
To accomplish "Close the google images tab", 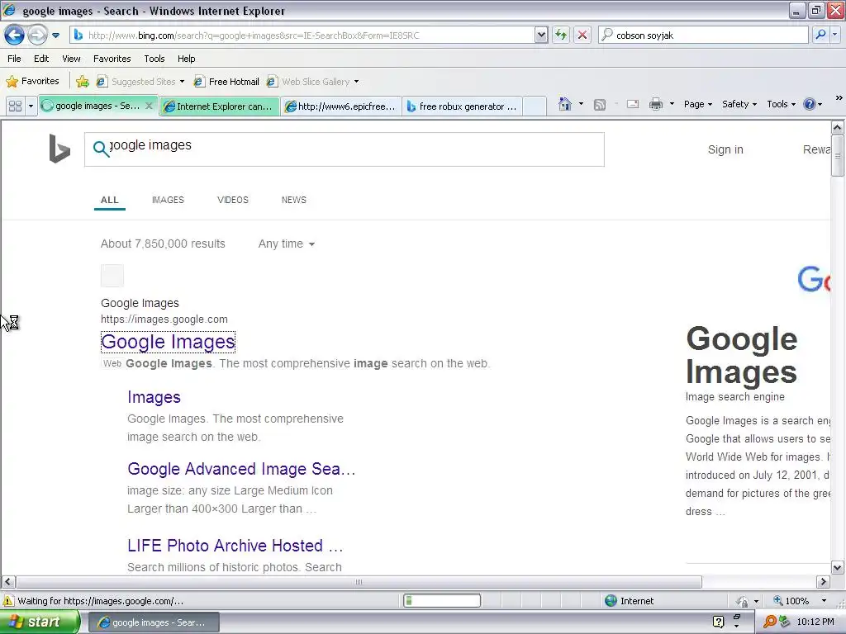I will tap(150, 106).
